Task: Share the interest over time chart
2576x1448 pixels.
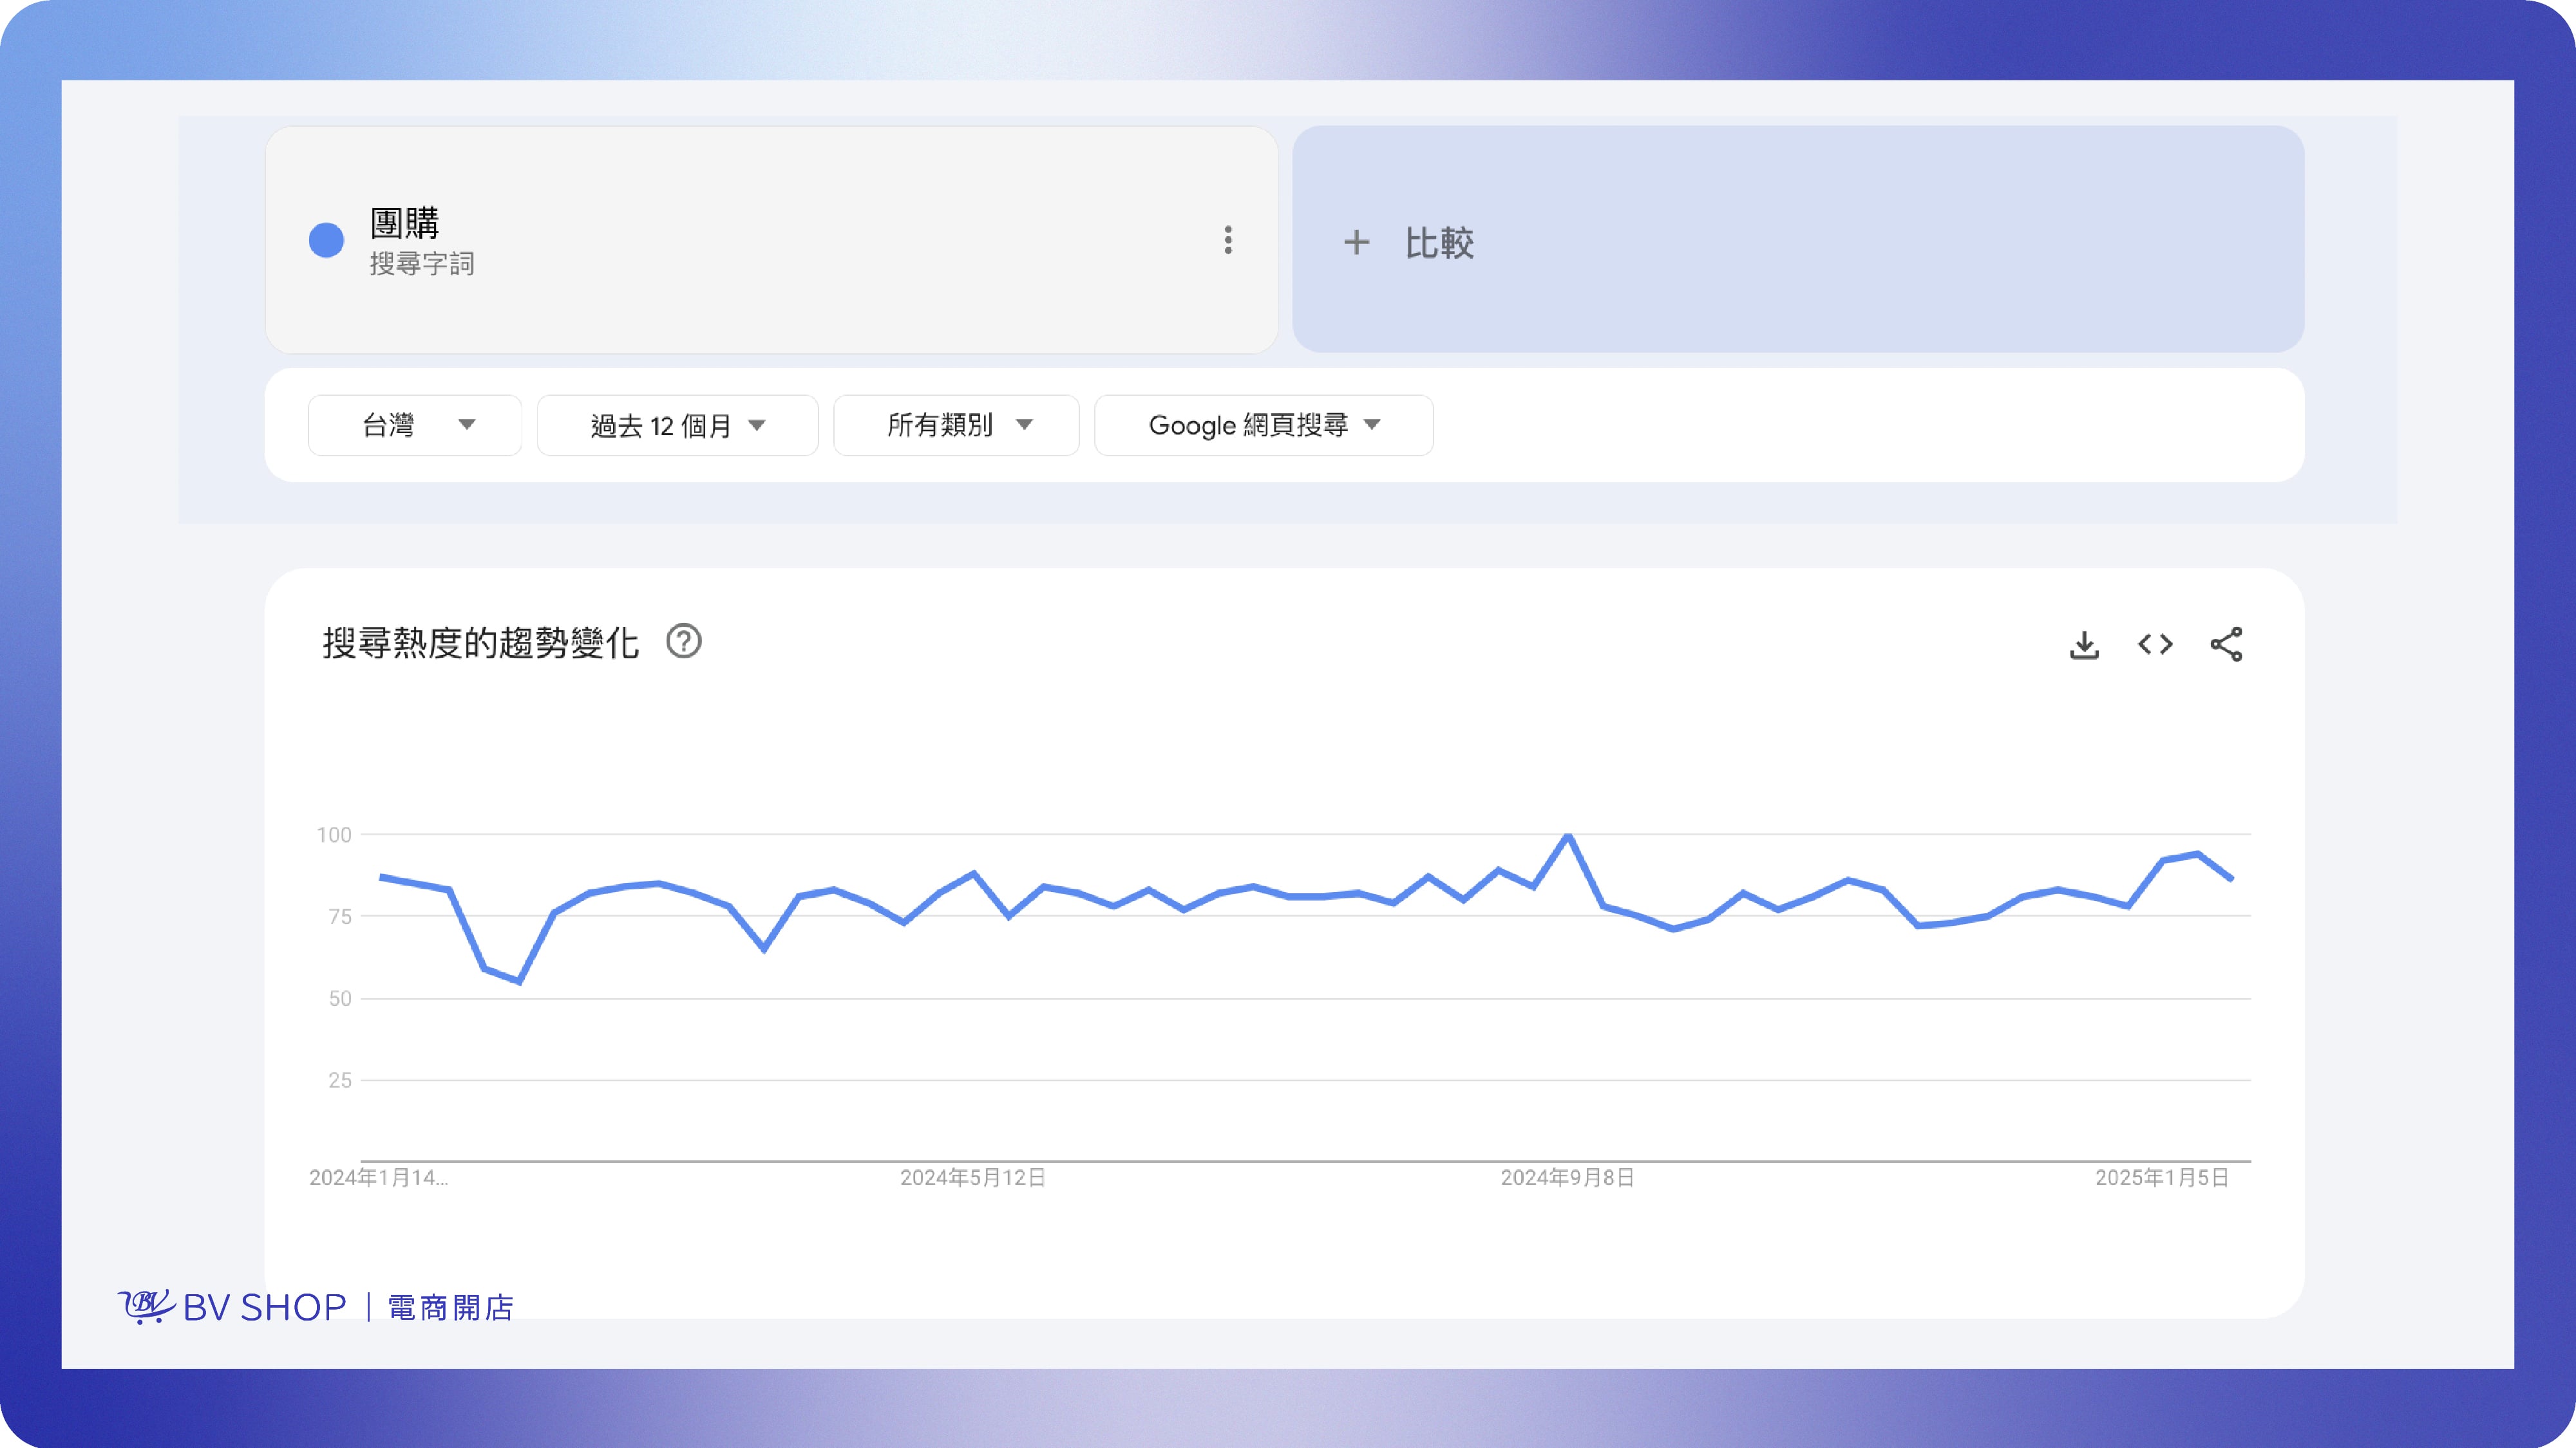Action: coord(2226,645)
